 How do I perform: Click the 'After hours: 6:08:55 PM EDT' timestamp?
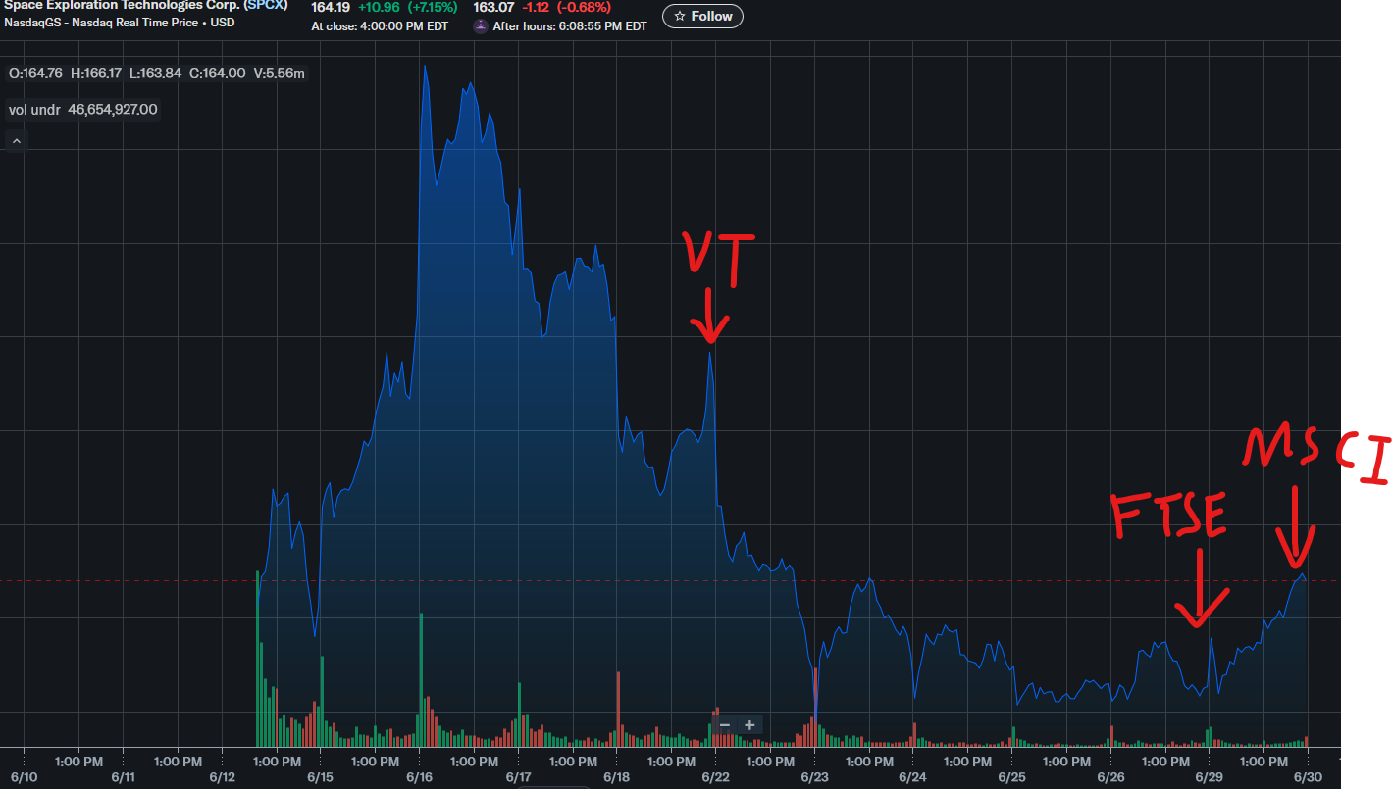570,26
